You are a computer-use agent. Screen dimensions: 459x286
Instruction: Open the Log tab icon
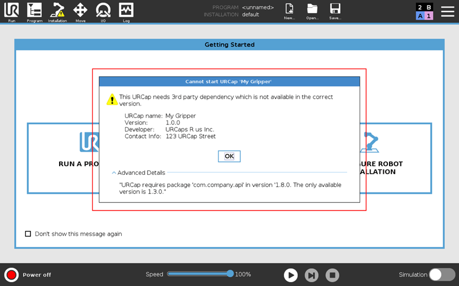coord(126,11)
